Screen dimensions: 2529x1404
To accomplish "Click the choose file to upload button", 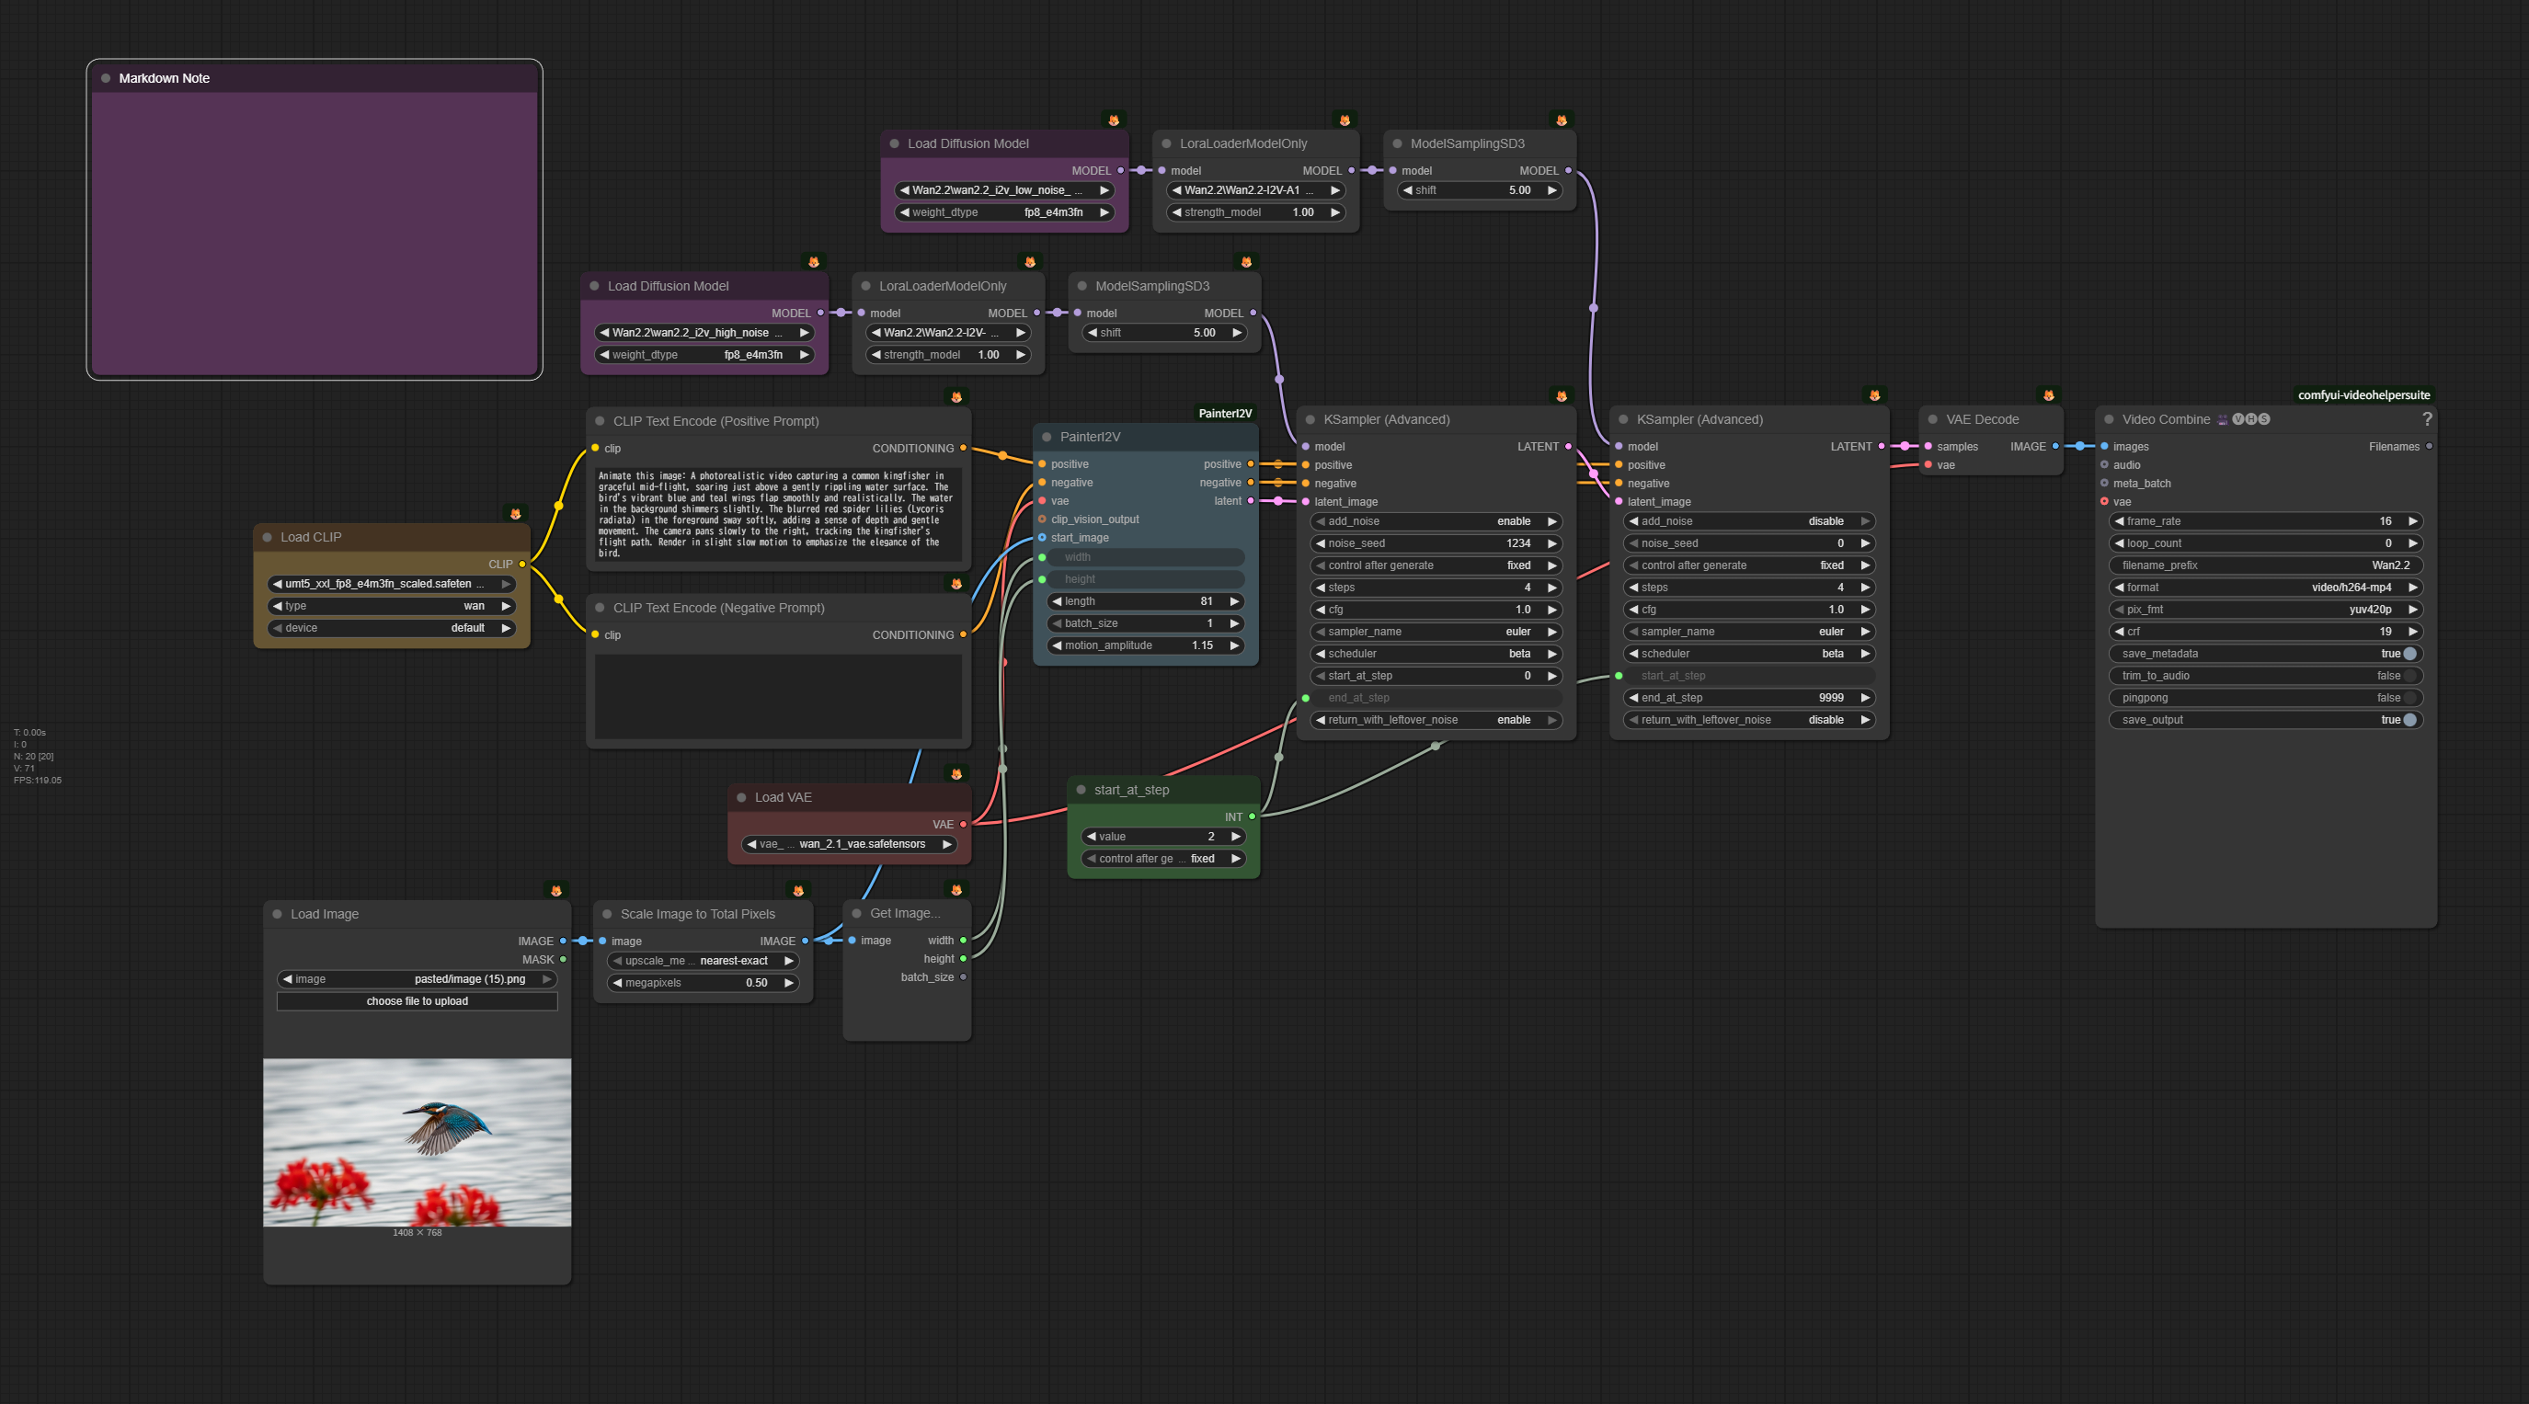I will (418, 1001).
